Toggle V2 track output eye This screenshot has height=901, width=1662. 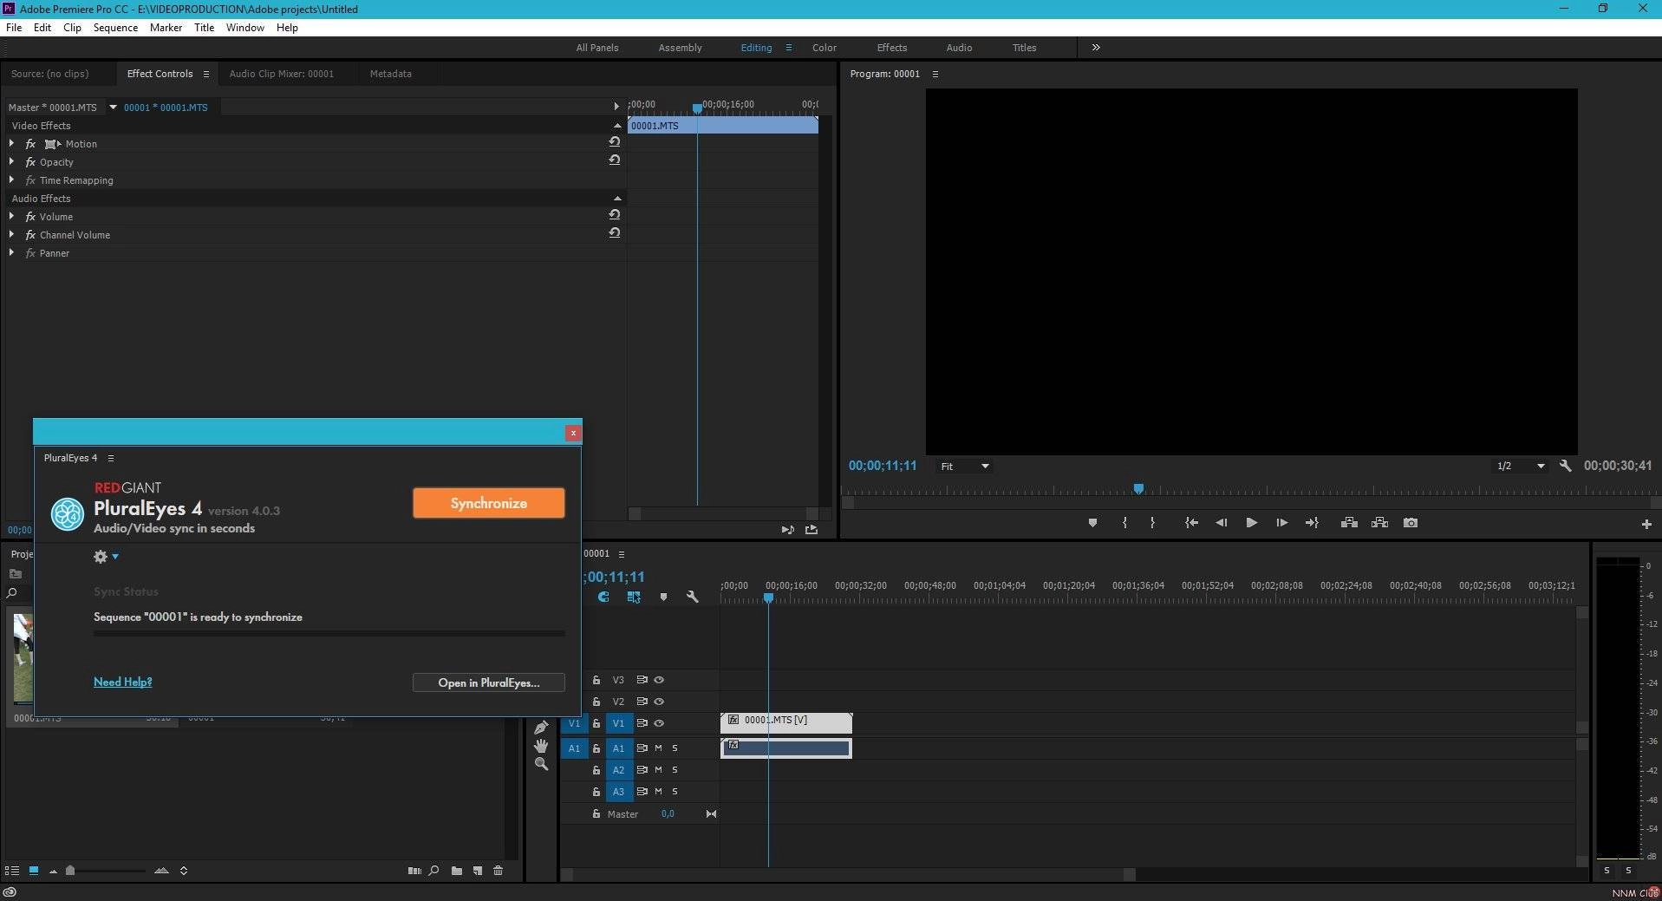(x=659, y=702)
